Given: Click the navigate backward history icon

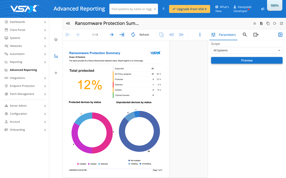Looking at the screenshot, I should 171,35.
